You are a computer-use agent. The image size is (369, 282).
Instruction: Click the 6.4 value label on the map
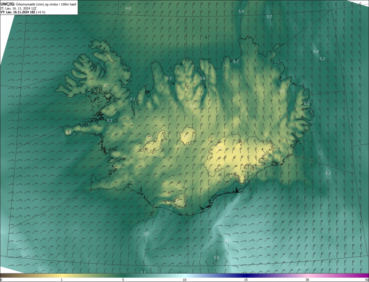pyautogui.click(x=316, y=51)
